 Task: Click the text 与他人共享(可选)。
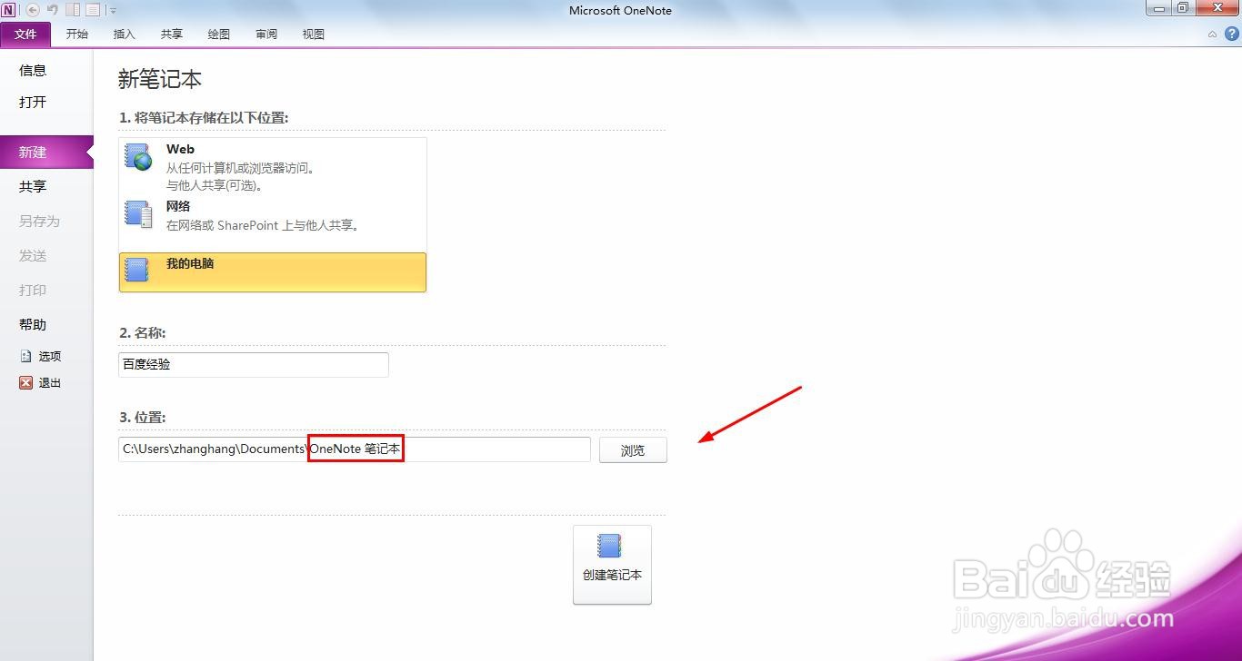[x=215, y=185]
